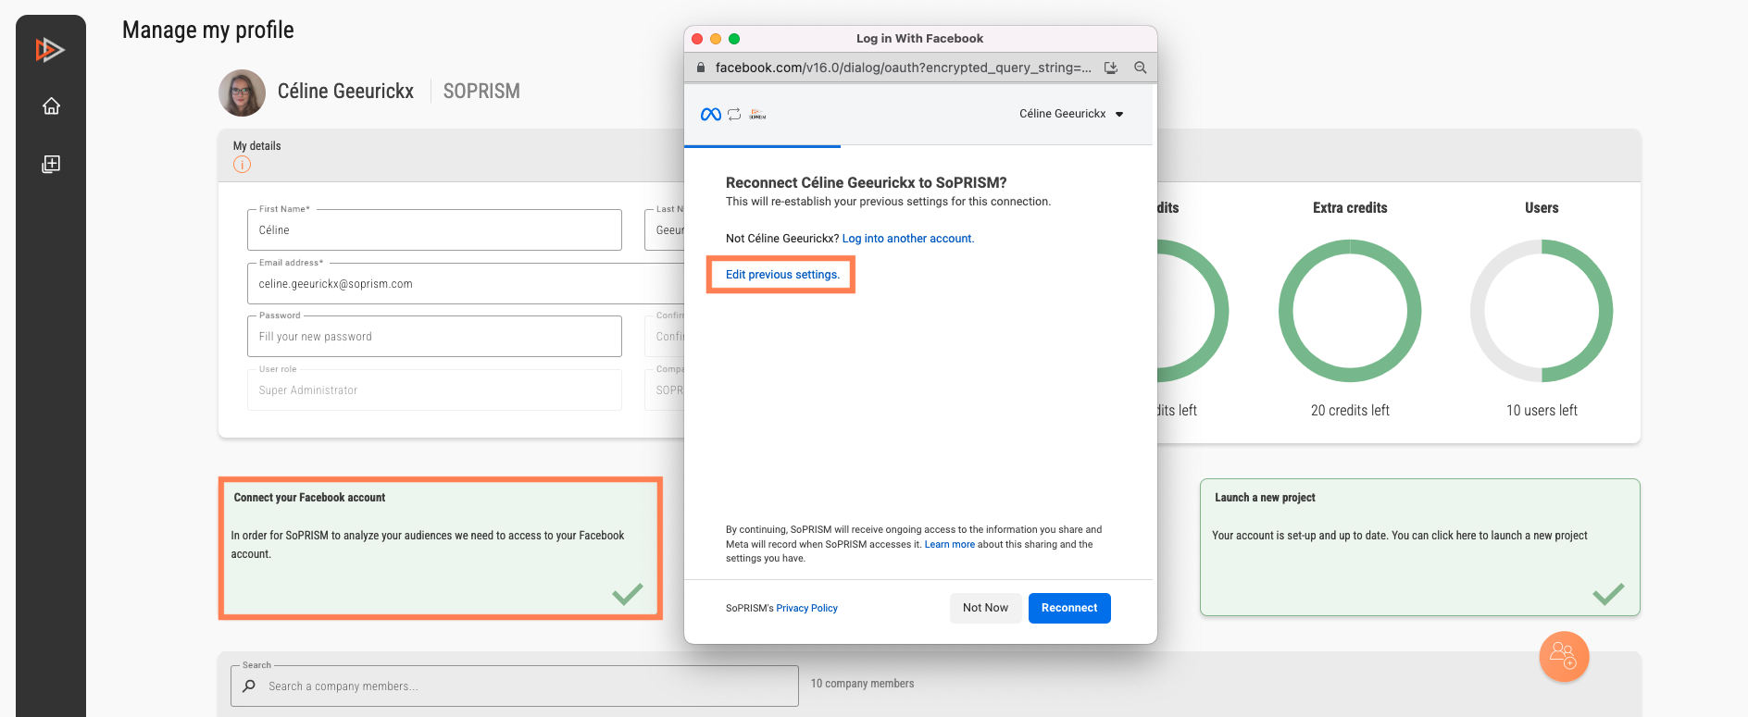Image resolution: width=1748 pixels, height=717 pixels.
Task: Click the download icon in address bar
Action: point(1111,68)
